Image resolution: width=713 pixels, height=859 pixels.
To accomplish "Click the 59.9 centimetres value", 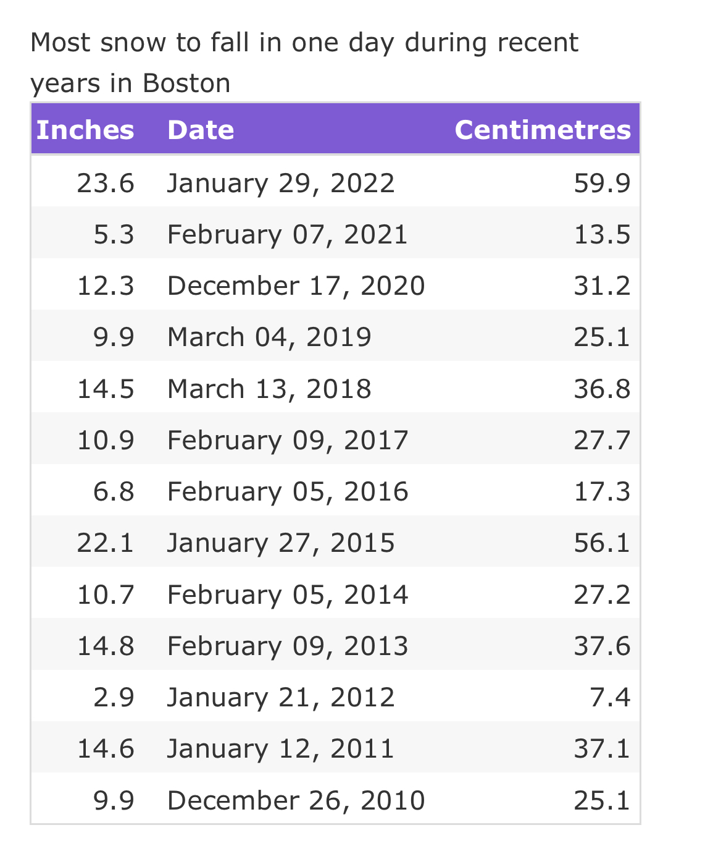I will pos(602,183).
